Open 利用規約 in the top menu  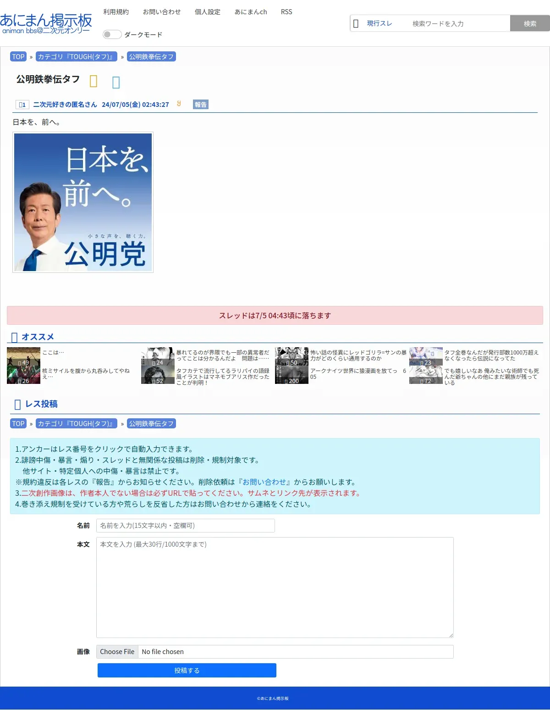[116, 12]
